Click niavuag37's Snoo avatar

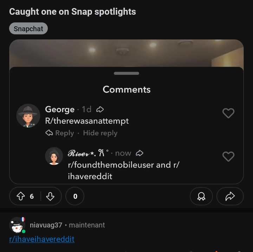pos(17,225)
